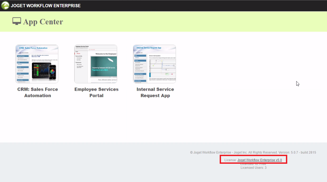
Task: Click the Employee Services Portal label
Action: click(96, 92)
